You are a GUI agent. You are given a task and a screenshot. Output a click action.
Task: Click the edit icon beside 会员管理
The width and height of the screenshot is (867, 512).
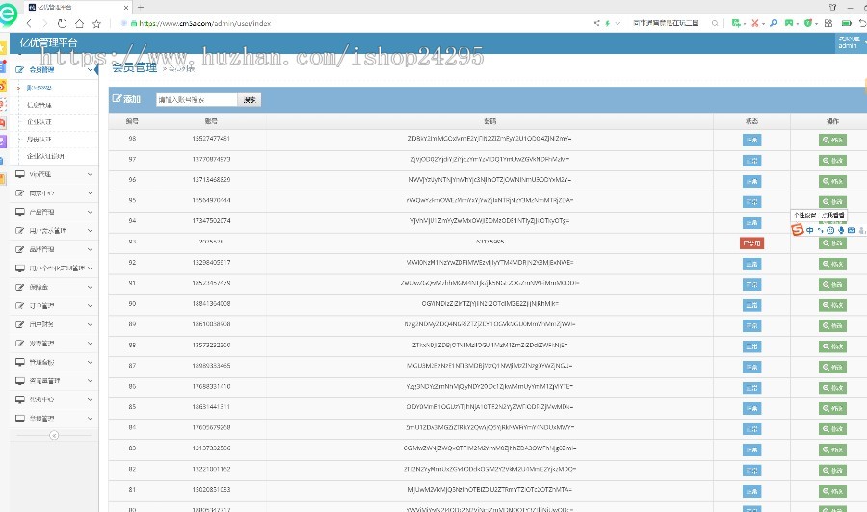pos(20,69)
